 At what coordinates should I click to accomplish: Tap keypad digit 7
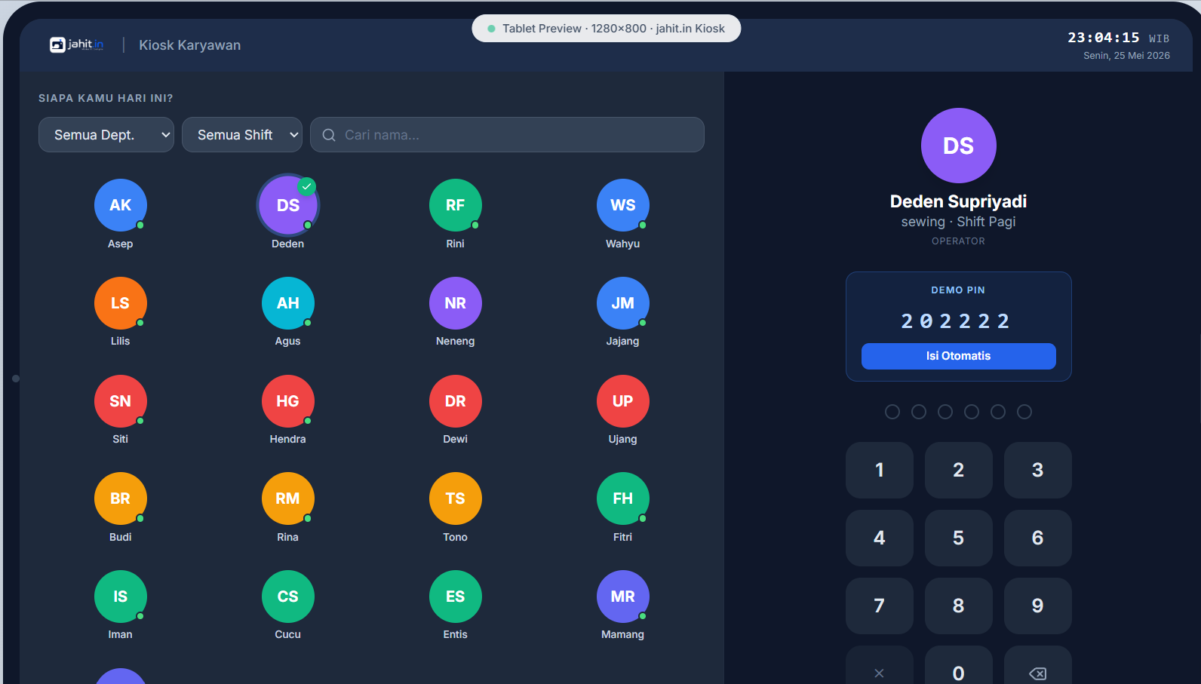[x=880, y=606]
